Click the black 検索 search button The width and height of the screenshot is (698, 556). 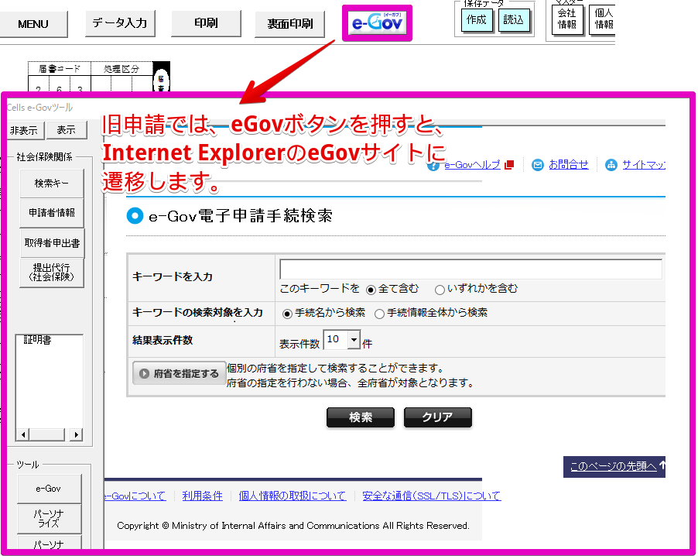pos(361,417)
